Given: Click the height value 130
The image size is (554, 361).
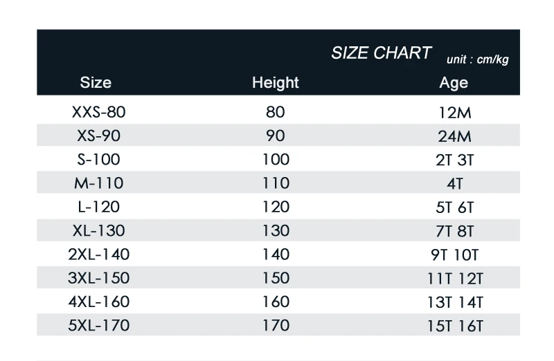Looking at the screenshot, I should coord(276,231).
